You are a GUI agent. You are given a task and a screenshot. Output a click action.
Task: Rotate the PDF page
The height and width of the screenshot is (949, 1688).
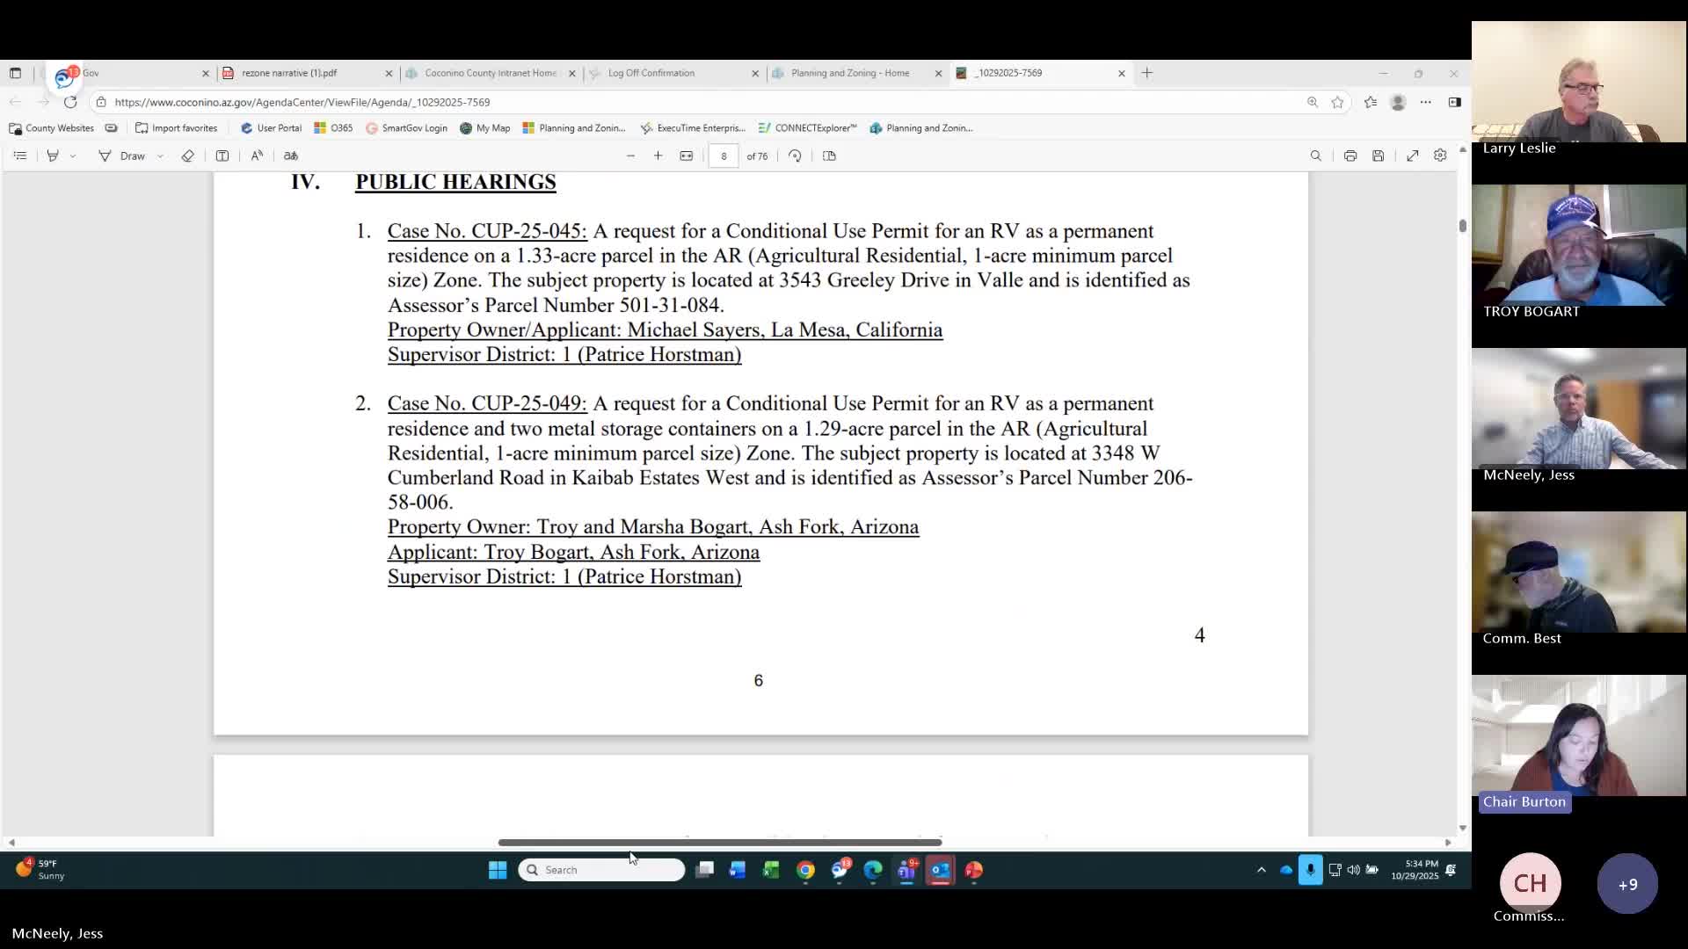795,156
